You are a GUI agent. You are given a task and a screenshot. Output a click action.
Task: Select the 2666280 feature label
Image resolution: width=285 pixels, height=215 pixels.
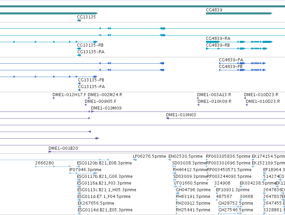[45, 163]
